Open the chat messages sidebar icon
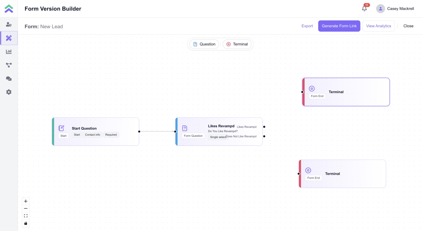Screen dimensions: 423x231 click(9, 79)
